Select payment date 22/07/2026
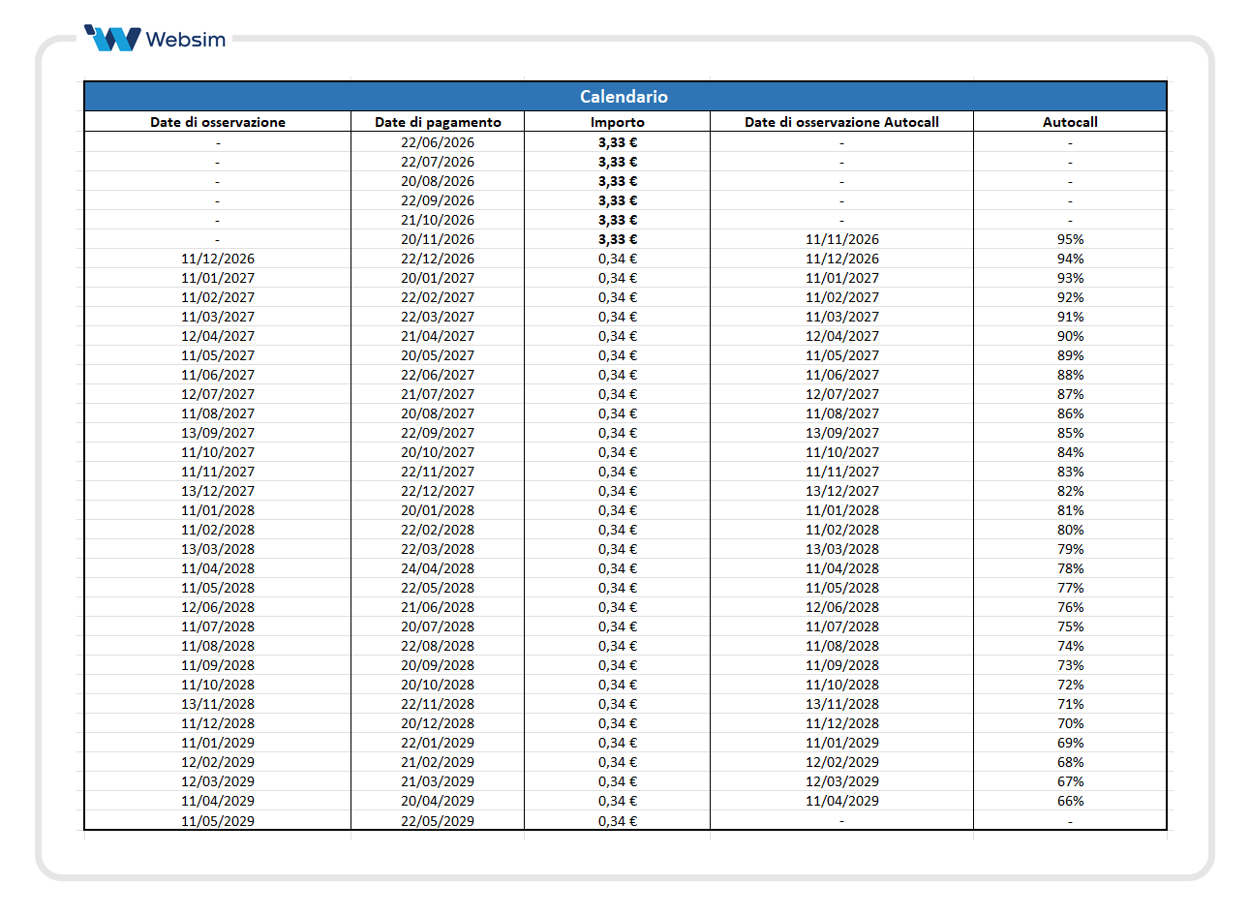 coord(438,162)
